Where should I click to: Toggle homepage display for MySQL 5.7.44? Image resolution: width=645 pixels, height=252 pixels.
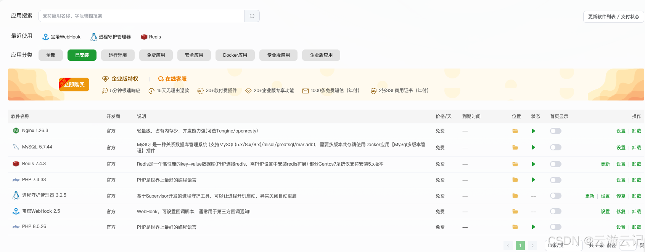tap(556, 147)
